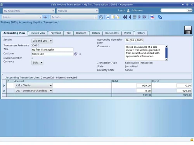
Task: Click the customer relation globe icon
Action: point(76,54)
